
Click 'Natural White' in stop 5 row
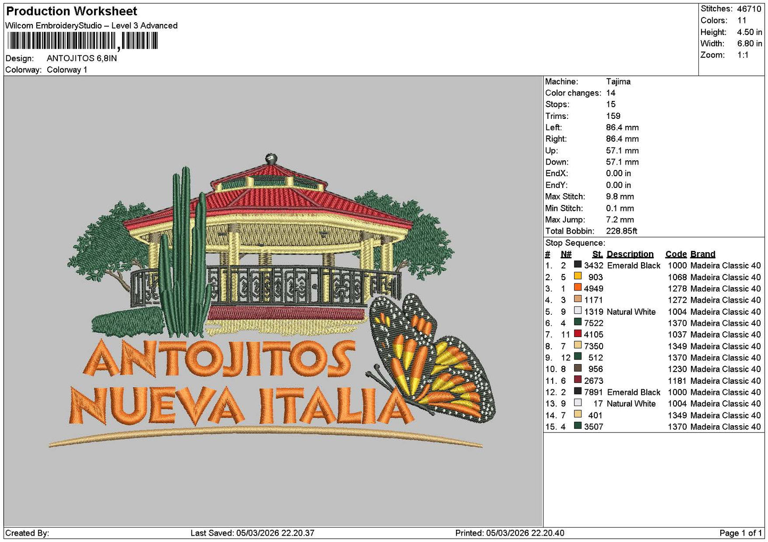pos(631,312)
